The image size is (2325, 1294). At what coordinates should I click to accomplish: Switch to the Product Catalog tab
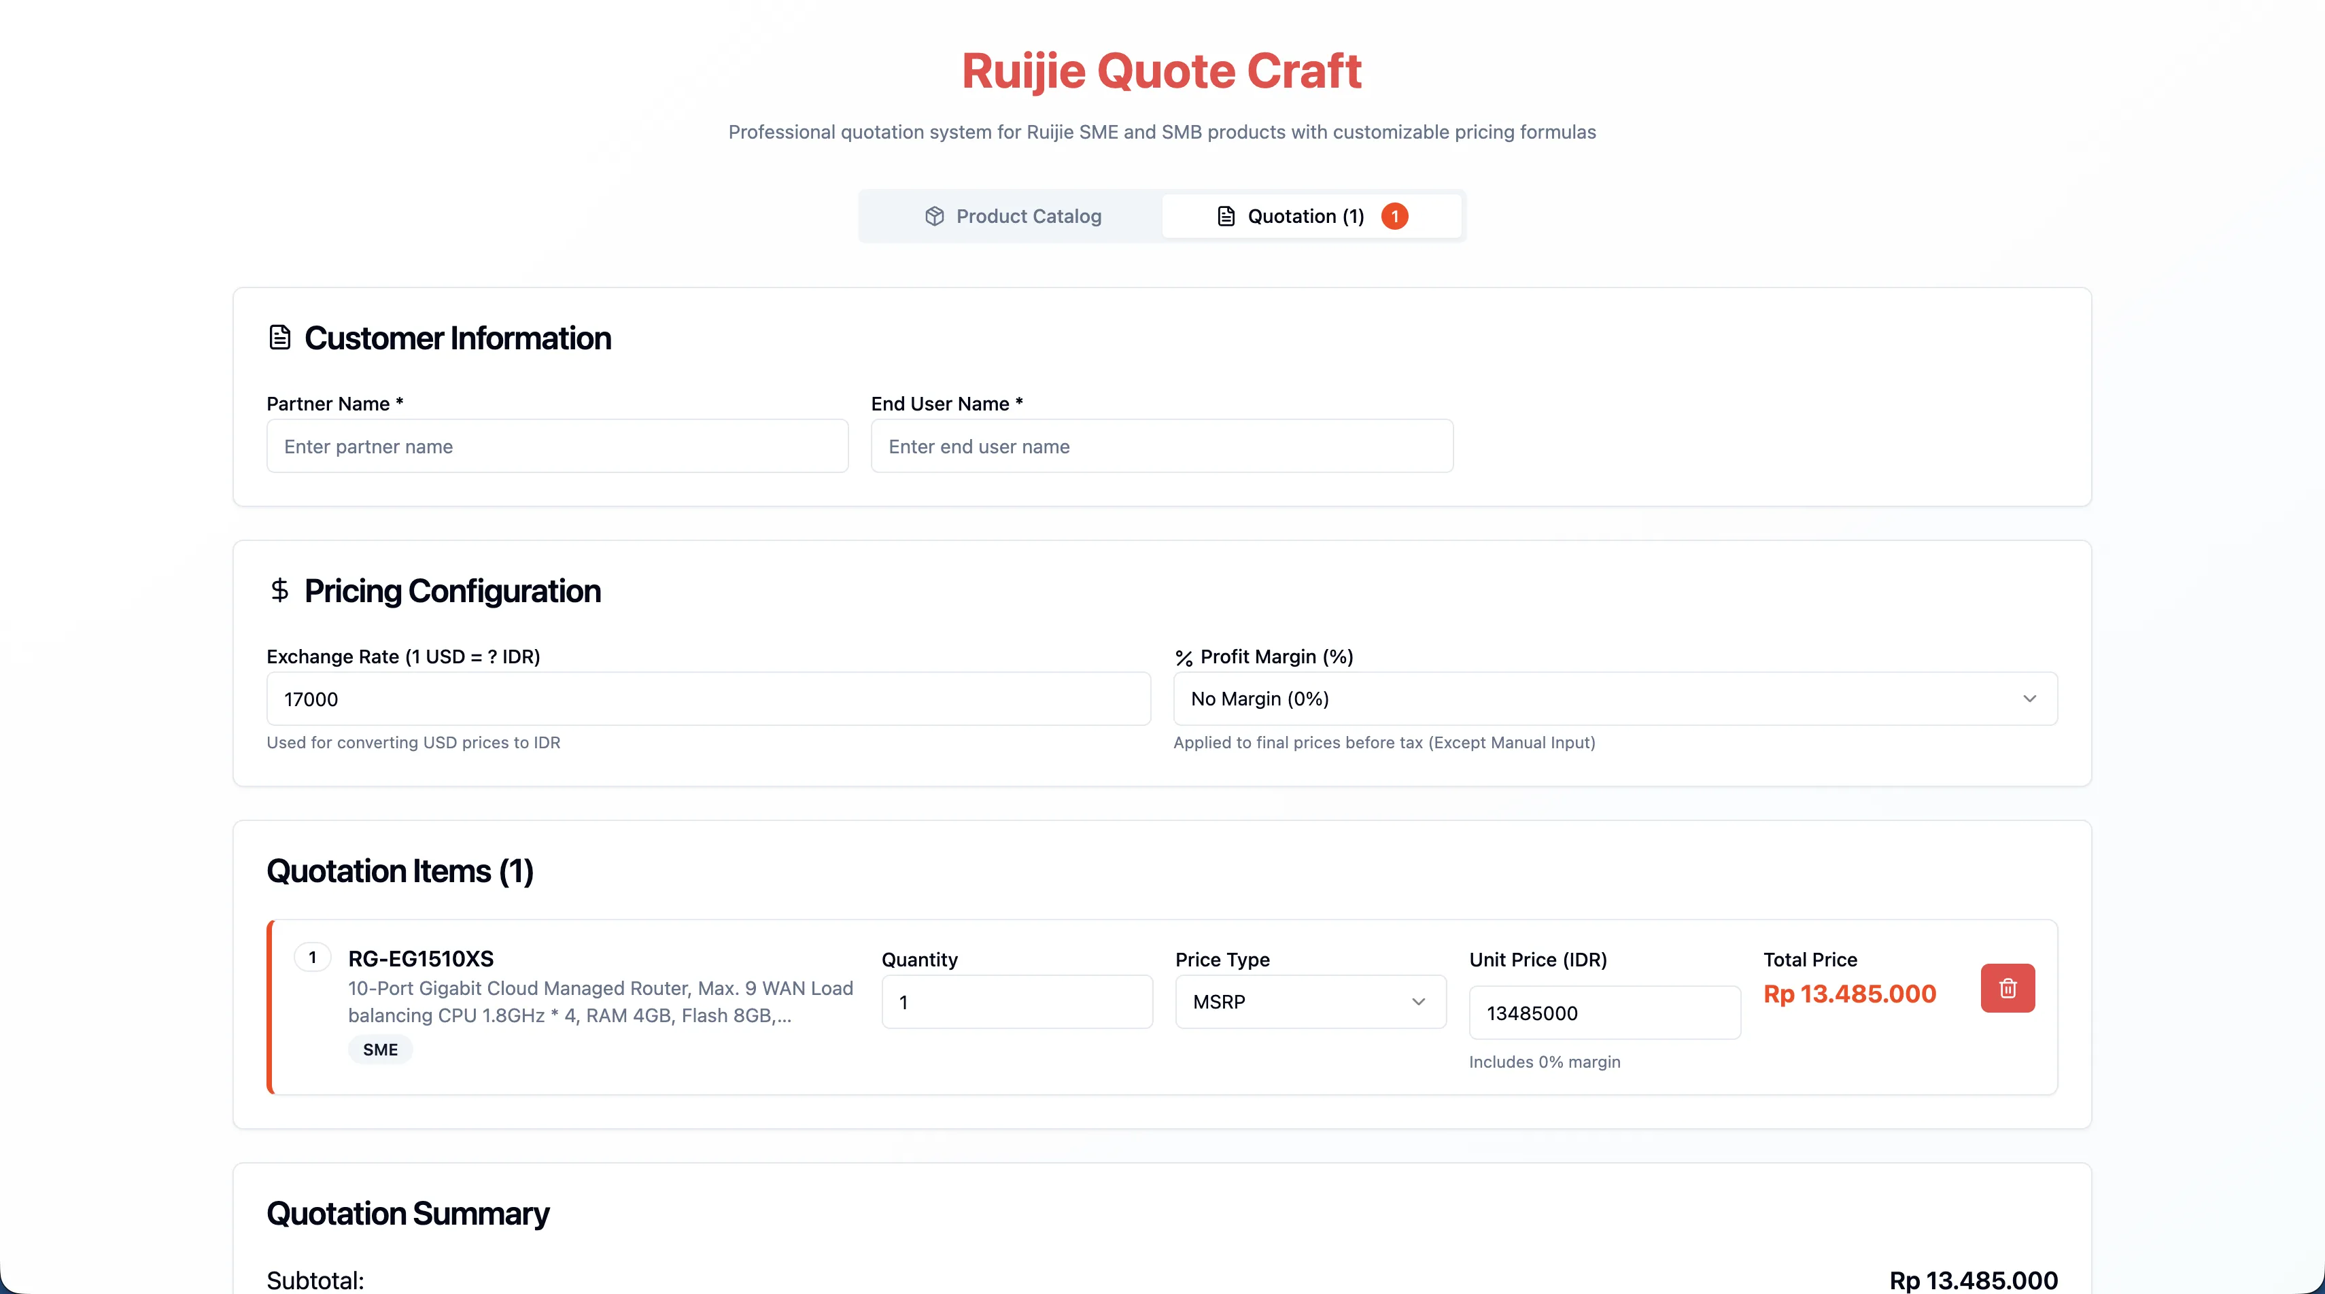[1012, 217]
